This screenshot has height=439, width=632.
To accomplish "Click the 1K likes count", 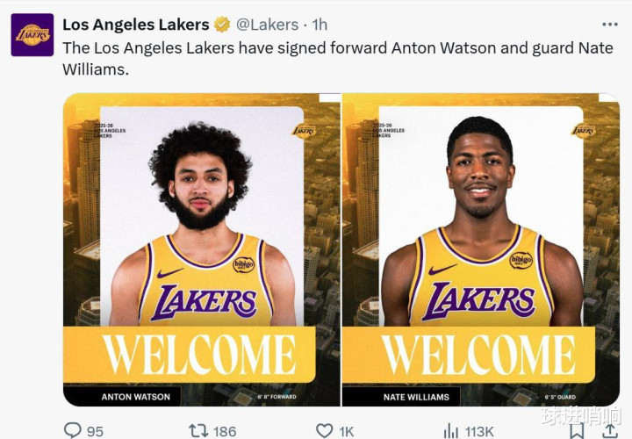I will [x=347, y=431].
